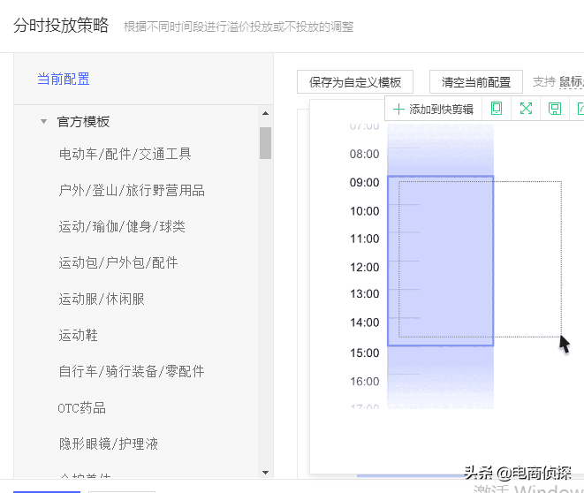Click the 08:00 time label
The width and height of the screenshot is (584, 493).
[x=364, y=154]
